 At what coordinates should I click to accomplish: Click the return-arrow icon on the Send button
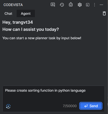pos(86,106)
